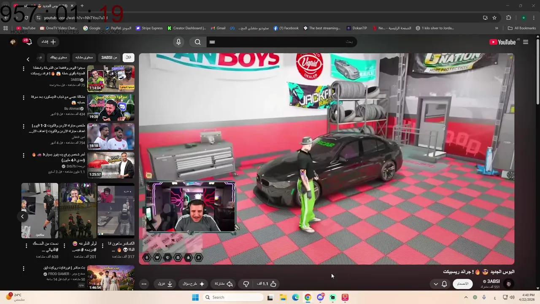
Task: Show hidden system tray icons chevron
Action: coord(466,297)
